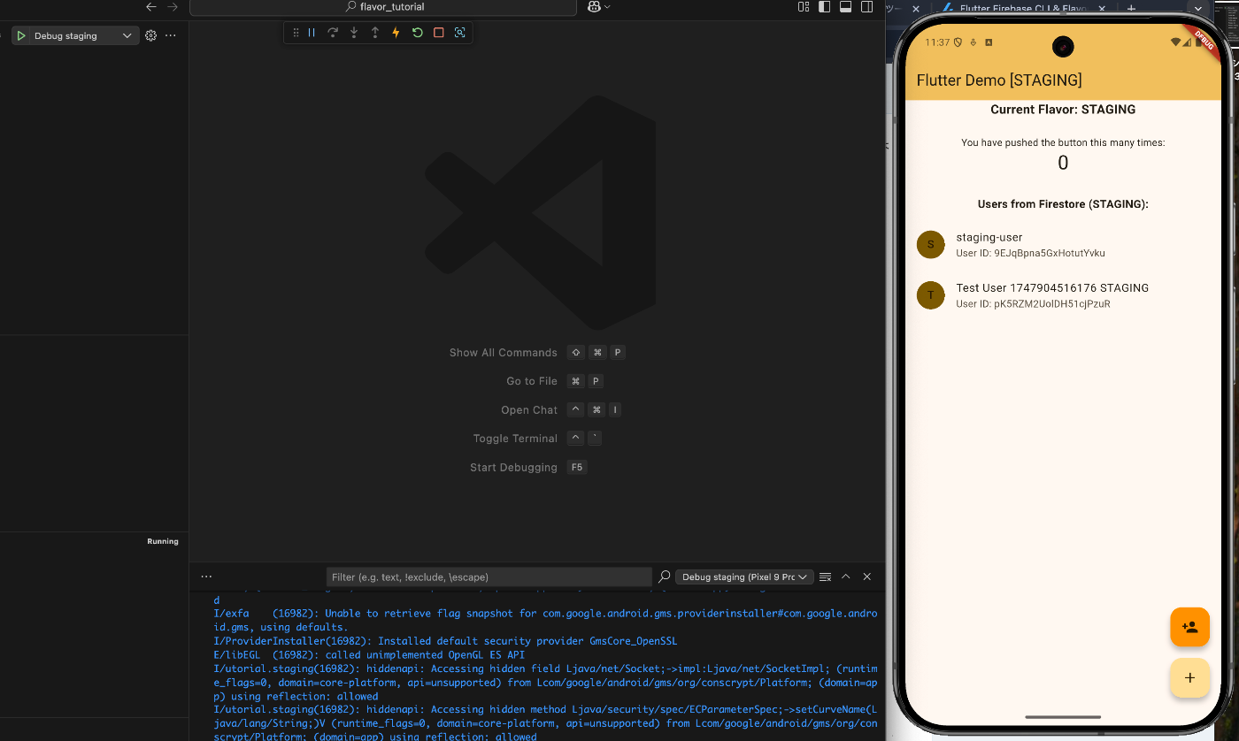Image resolution: width=1239 pixels, height=741 pixels.
Task: Stop debugging with the red square
Action: pos(438,33)
